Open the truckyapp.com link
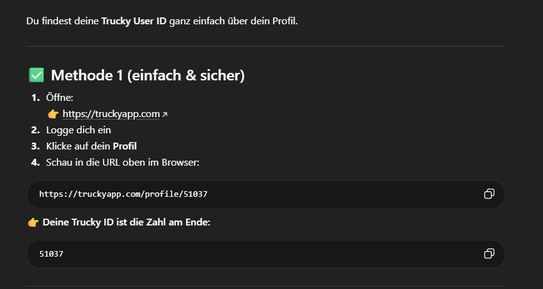543x289 pixels. pos(111,114)
